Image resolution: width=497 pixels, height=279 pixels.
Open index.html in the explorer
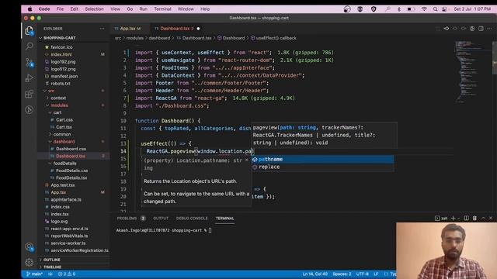coord(61,54)
